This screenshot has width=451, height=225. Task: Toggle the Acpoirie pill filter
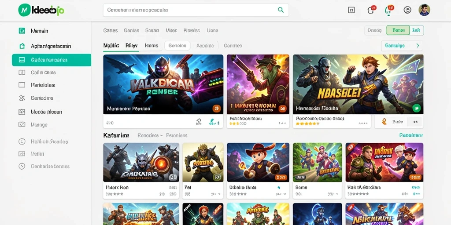click(205, 46)
